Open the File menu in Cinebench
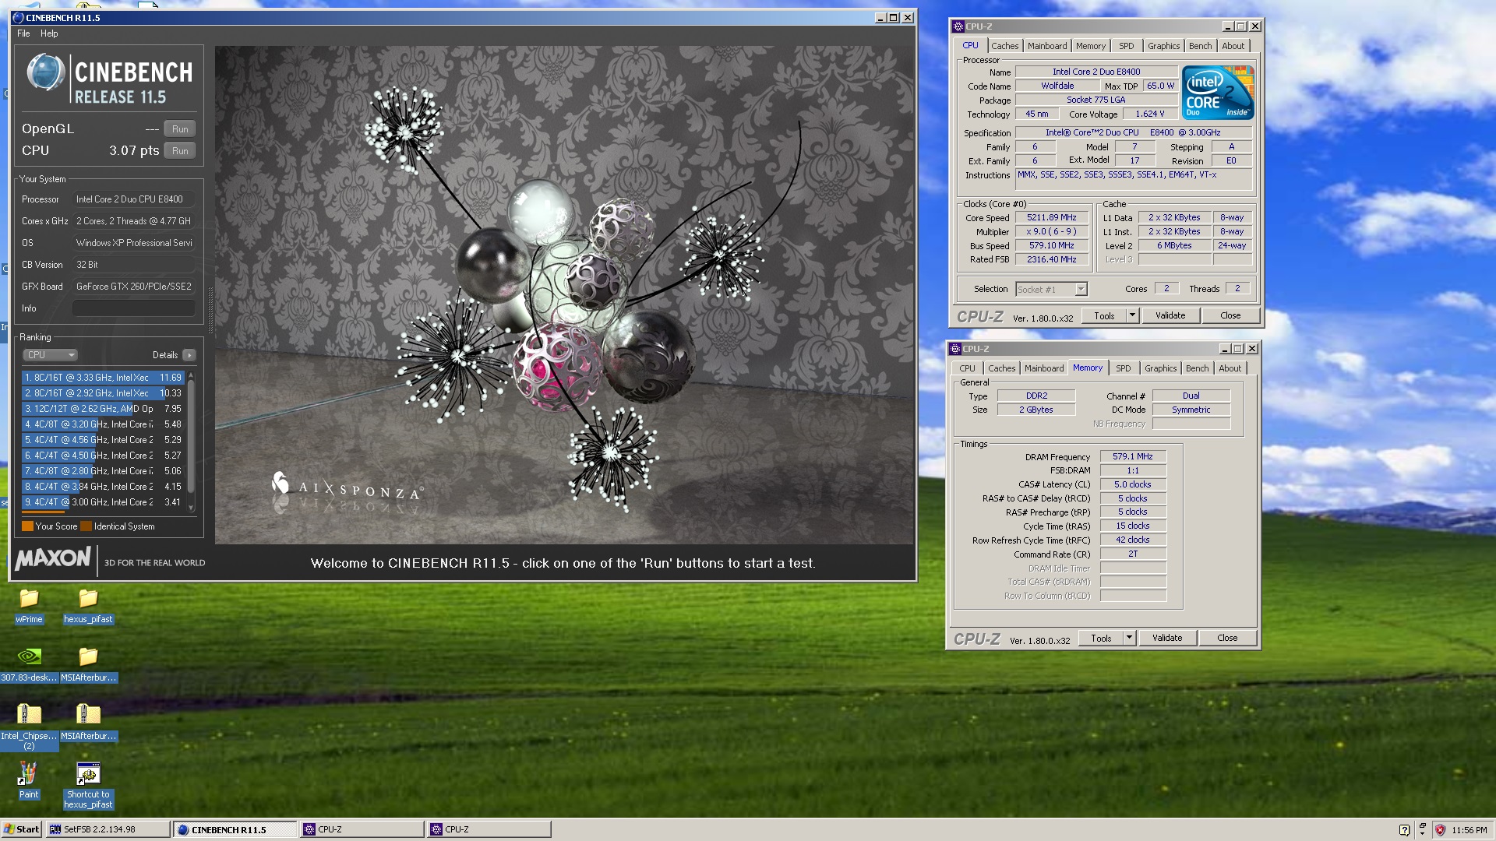This screenshot has width=1496, height=841. point(23,33)
